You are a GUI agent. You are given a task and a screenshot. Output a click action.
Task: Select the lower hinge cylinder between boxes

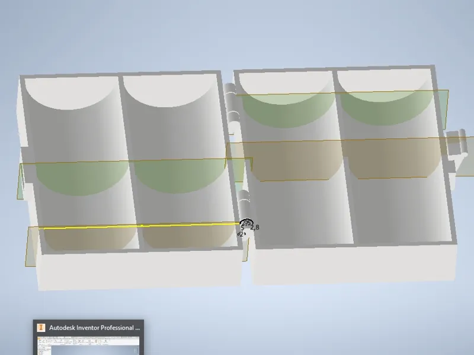[244, 205]
